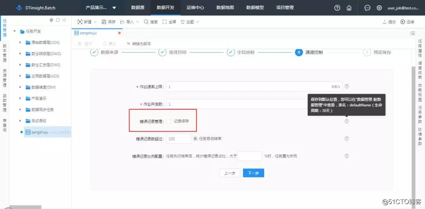The height and width of the screenshot is (209, 425).
Task: Expand the 数仓明细层(DWD) folder
Action: pyautogui.click(x=20, y=54)
